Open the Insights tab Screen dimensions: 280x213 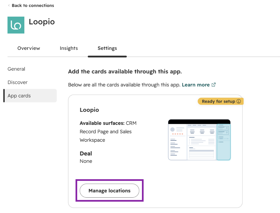click(69, 48)
